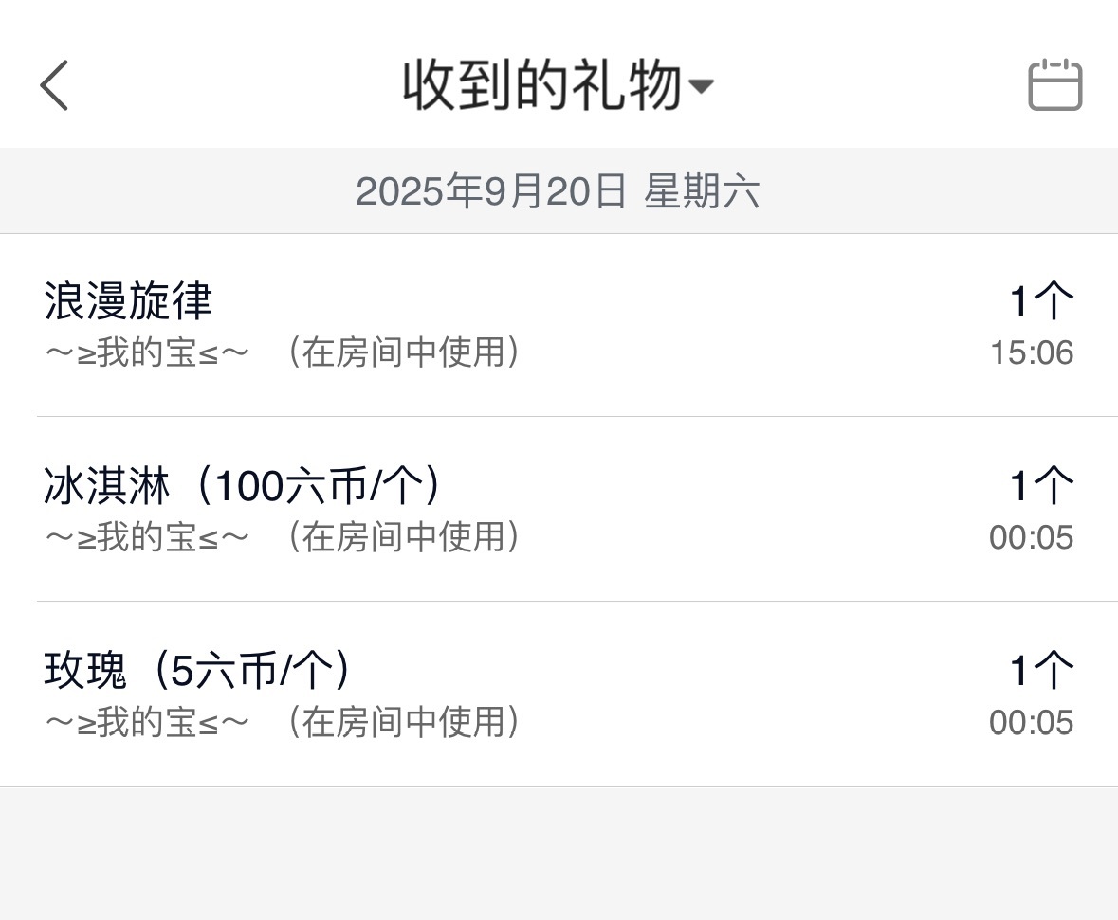Open the 玫瑰（5六币/个）gift entry
The image size is (1118, 920).
(x=198, y=671)
